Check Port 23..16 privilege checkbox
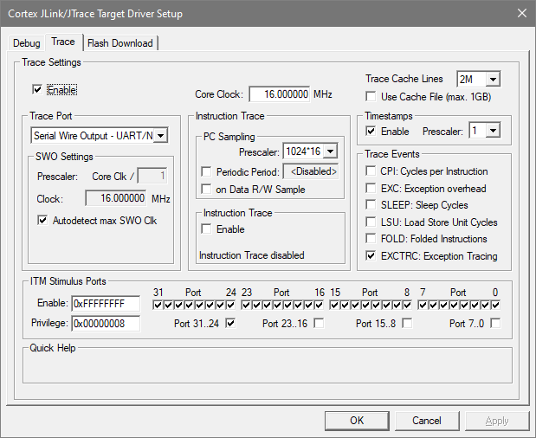 [319, 323]
